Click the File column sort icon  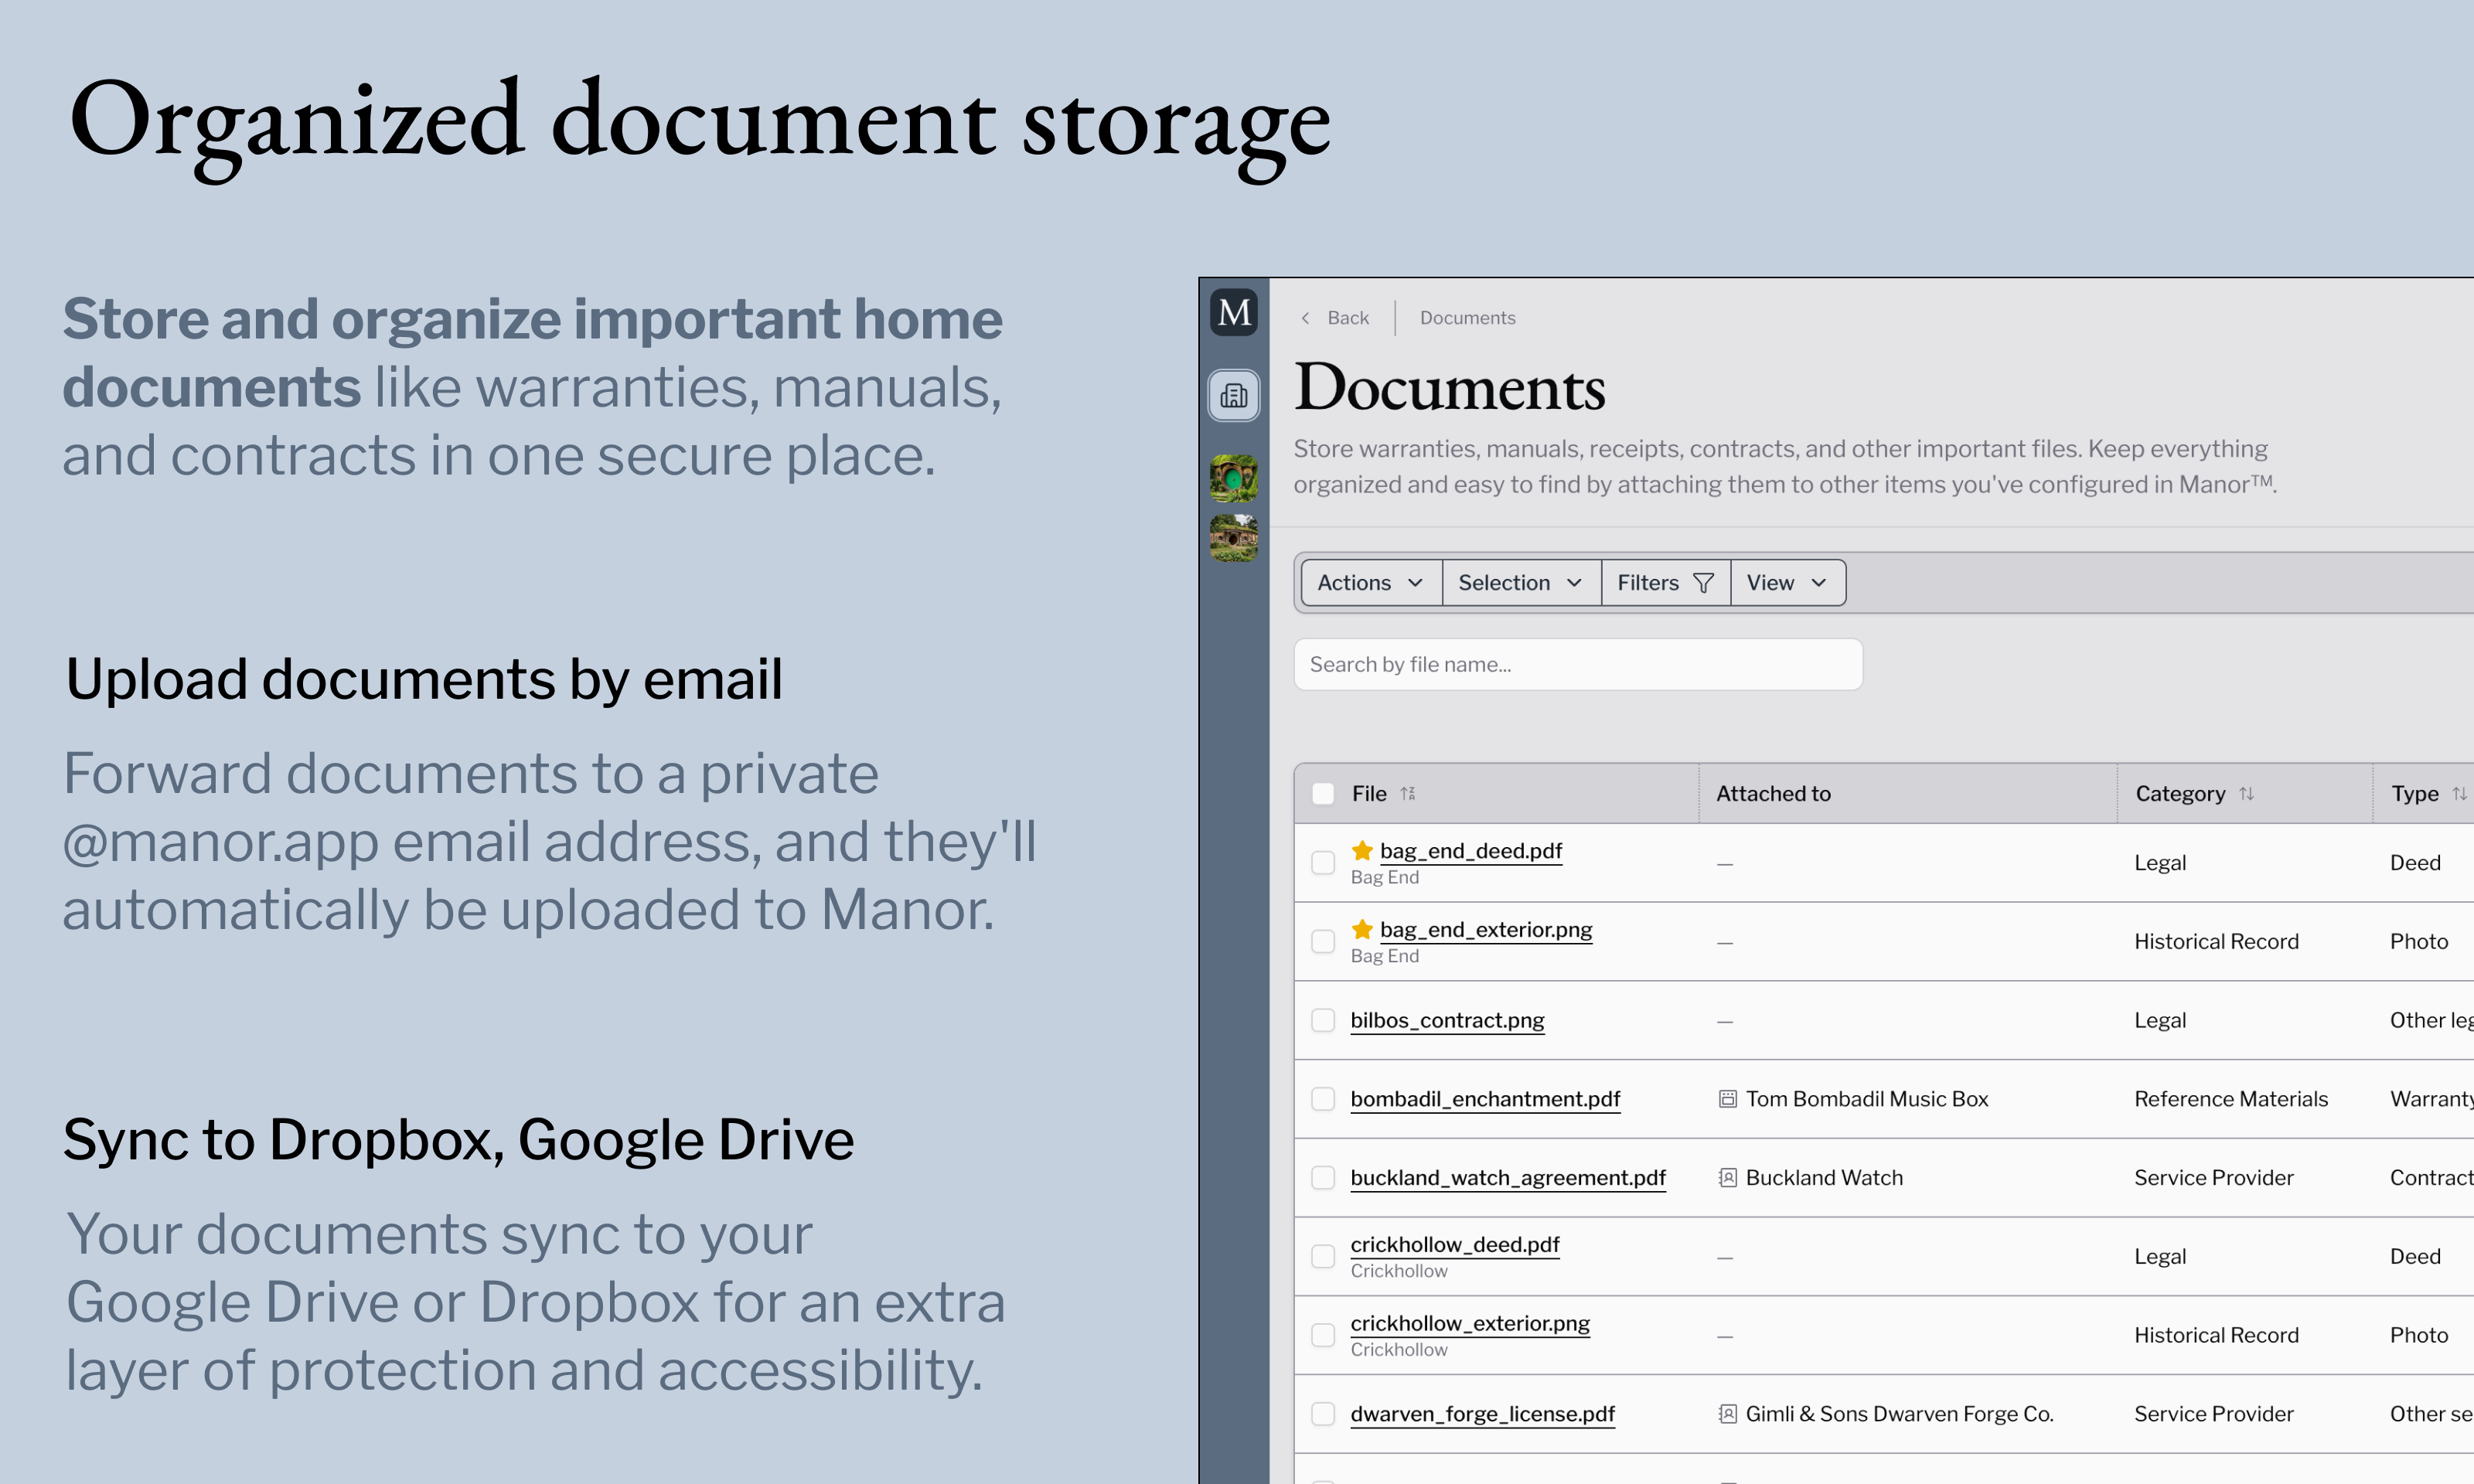1407,794
